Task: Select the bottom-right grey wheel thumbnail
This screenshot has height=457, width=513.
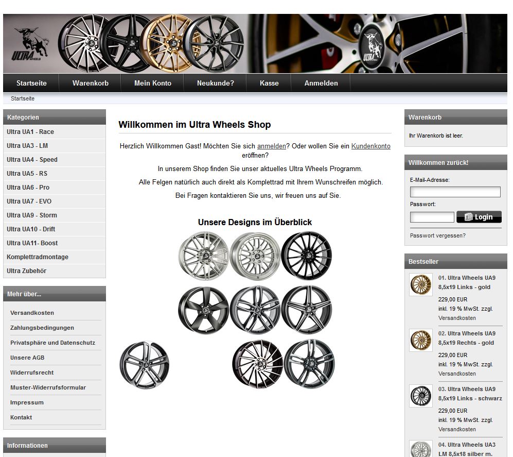Action: point(310,364)
